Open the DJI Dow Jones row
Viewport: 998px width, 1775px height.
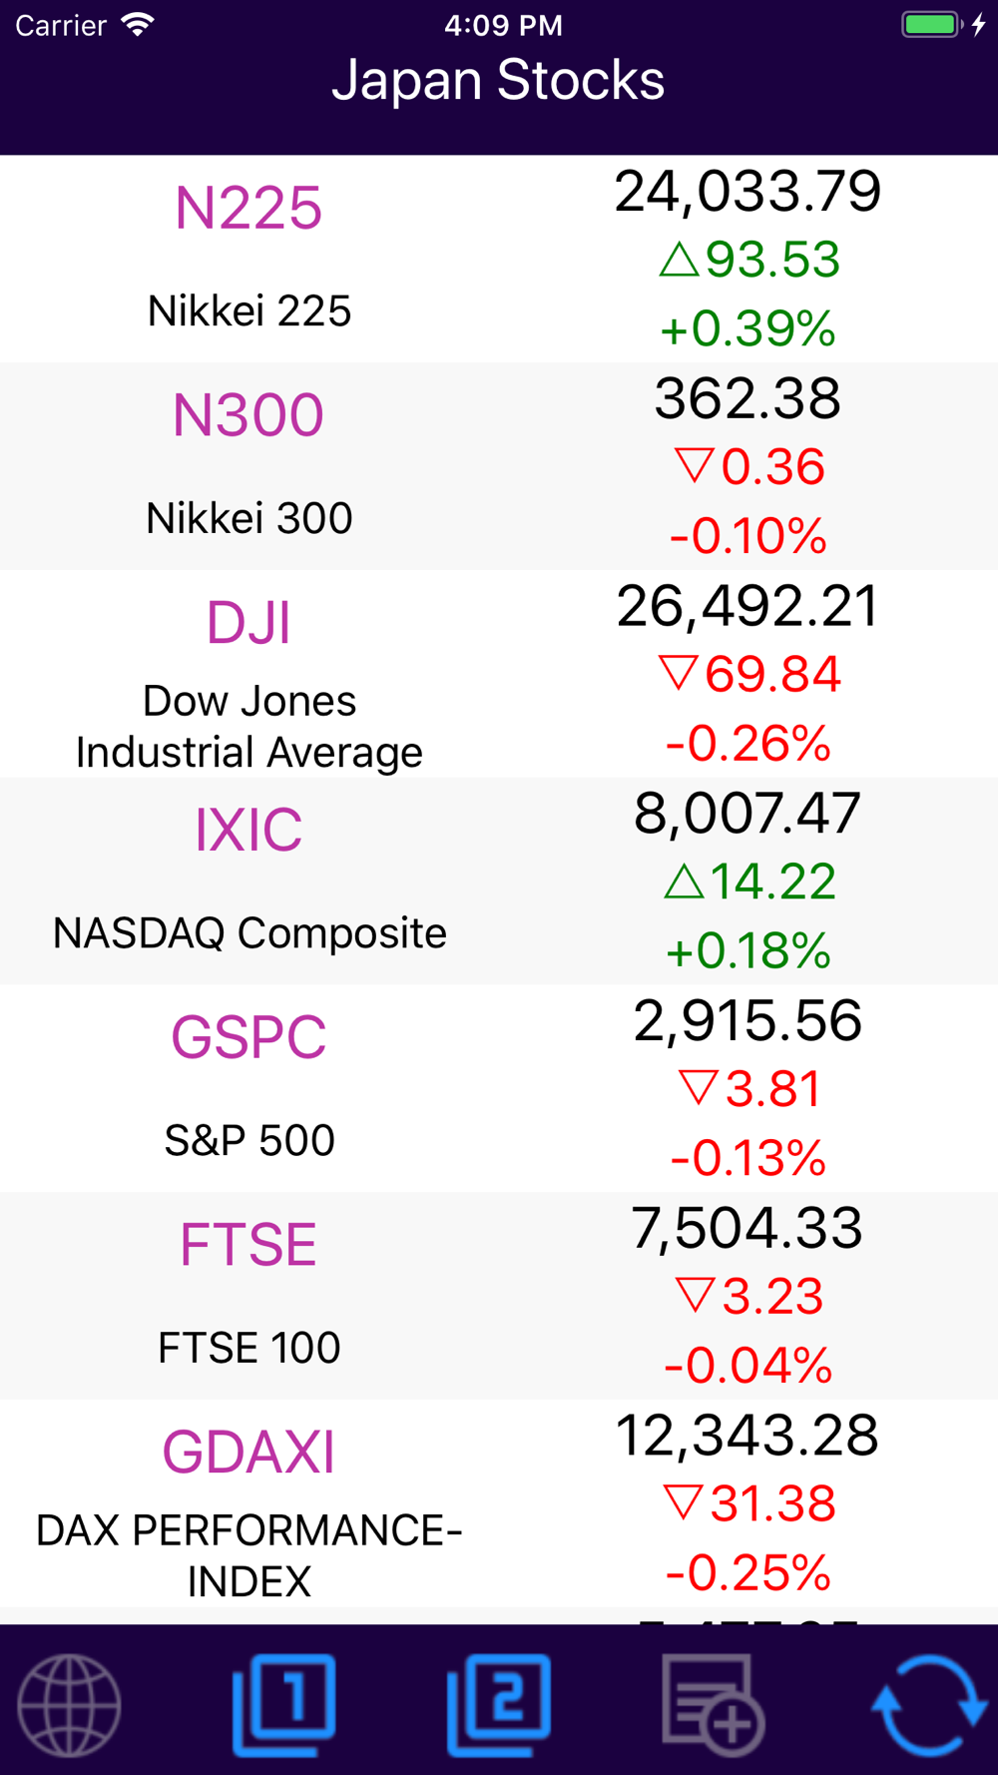499,674
